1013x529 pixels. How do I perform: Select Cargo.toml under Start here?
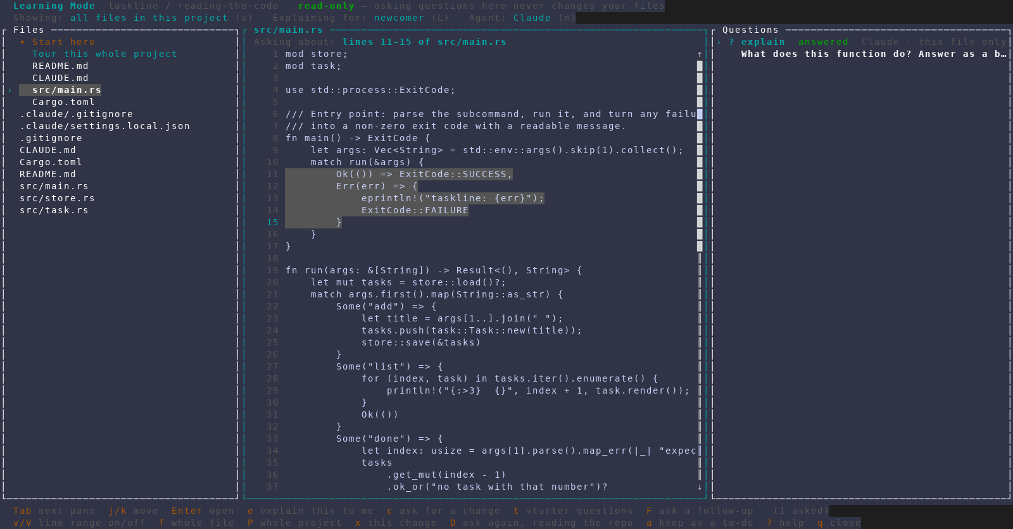[63, 103]
